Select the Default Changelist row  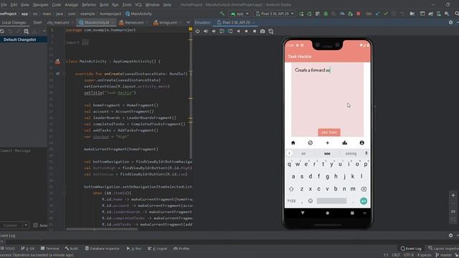pyautogui.click(x=24, y=39)
